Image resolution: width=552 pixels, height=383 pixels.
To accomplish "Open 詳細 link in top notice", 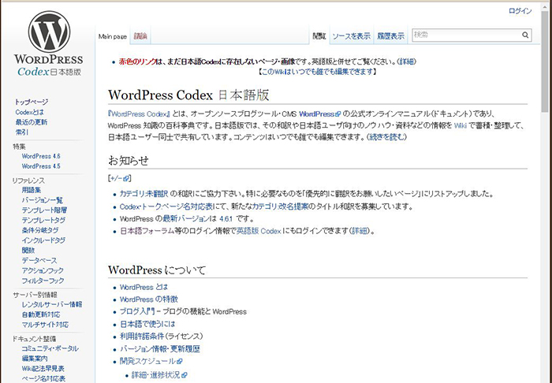I will coord(406,61).
